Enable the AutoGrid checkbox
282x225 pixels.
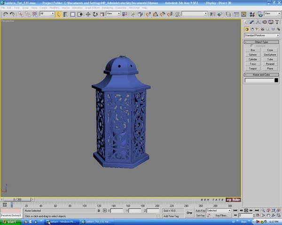pos(252,45)
